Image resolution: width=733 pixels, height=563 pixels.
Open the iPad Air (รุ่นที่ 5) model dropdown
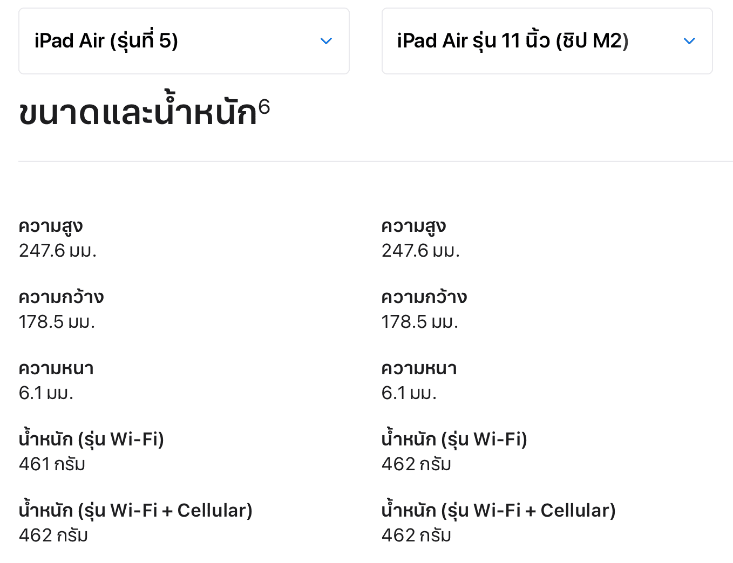click(x=184, y=41)
